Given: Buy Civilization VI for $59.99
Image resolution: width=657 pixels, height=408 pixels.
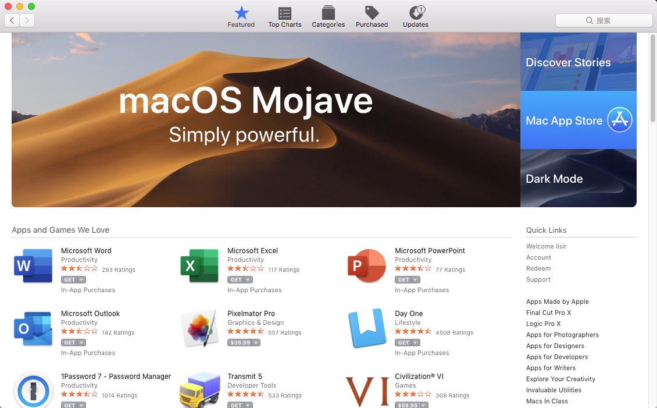Looking at the screenshot, I should [407, 406].
